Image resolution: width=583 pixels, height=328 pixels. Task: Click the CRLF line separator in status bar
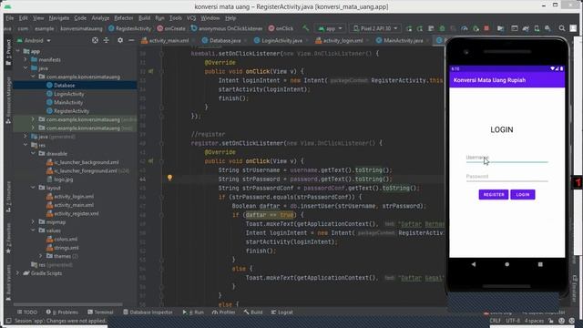coord(495,321)
